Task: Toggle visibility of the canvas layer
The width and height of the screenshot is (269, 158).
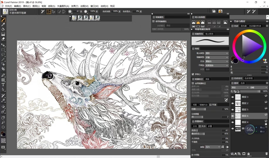Action: [x=233, y=129]
